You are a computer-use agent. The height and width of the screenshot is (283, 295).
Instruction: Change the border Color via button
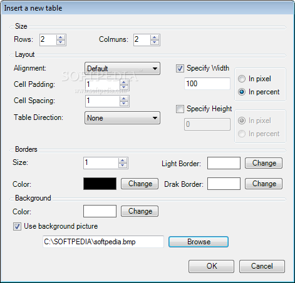tap(140, 184)
